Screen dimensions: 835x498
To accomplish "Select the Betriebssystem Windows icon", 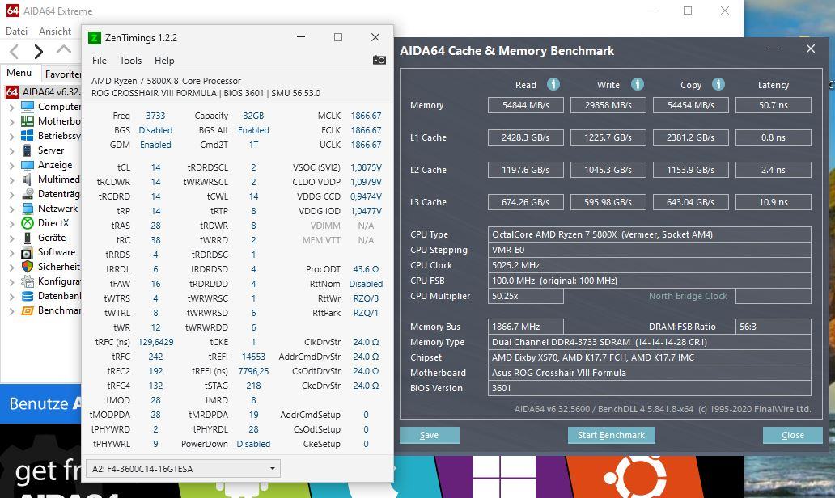I will (x=28, y=136).
